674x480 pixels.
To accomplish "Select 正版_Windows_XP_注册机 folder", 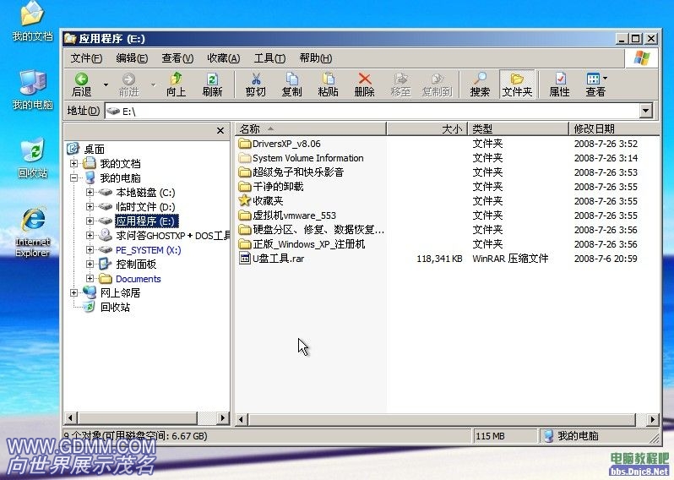I will (308, 244).
